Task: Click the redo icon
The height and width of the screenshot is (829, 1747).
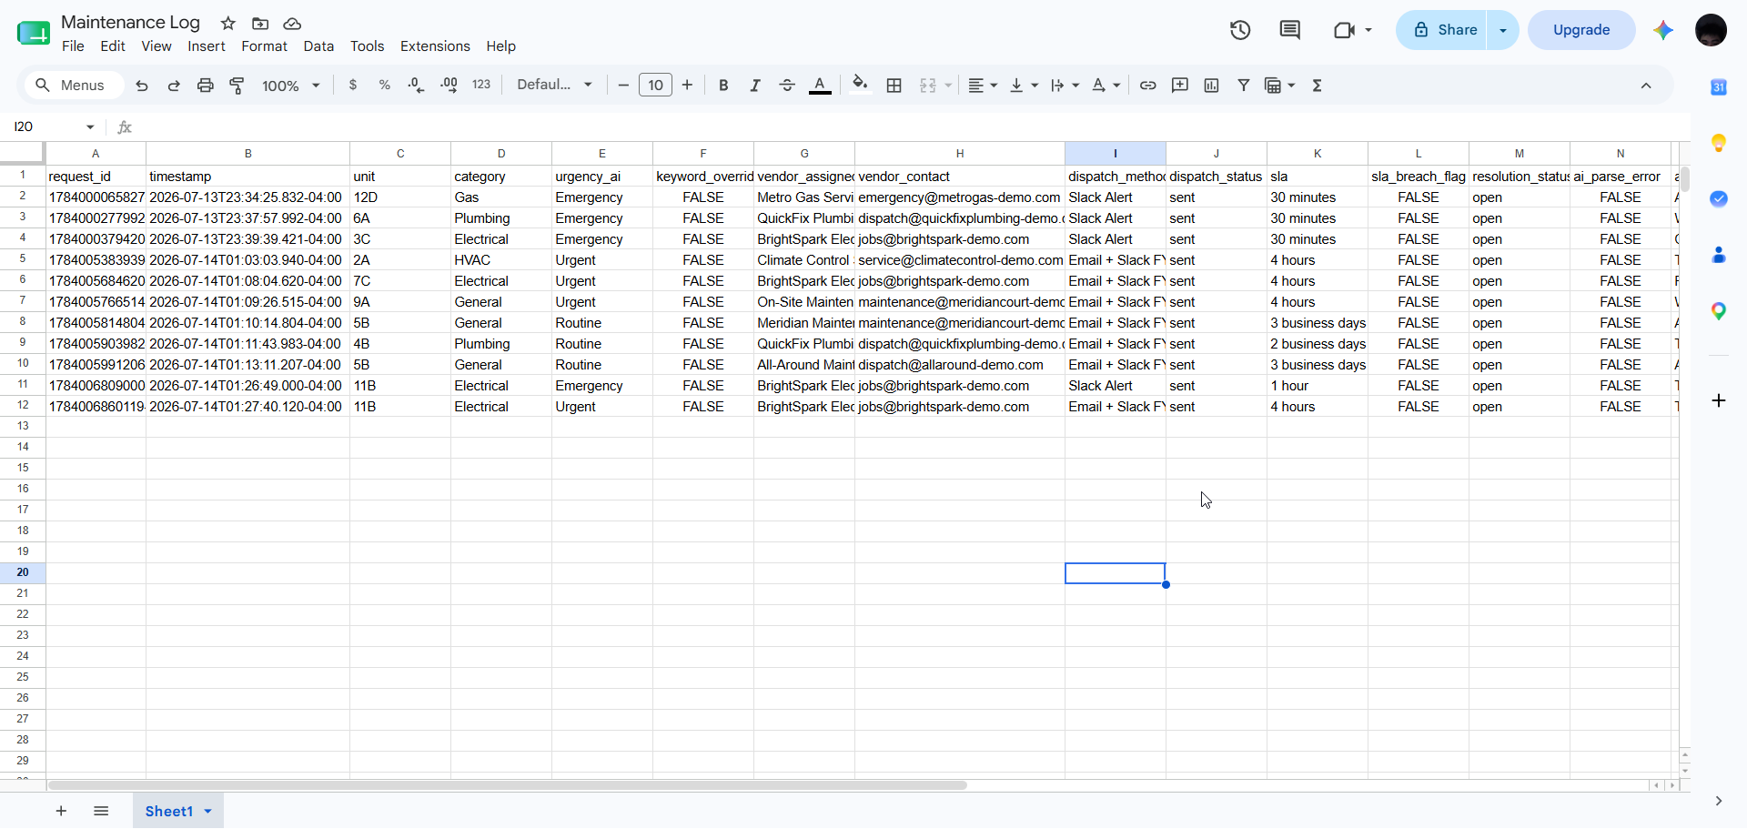Action: [x=174, y=86]
